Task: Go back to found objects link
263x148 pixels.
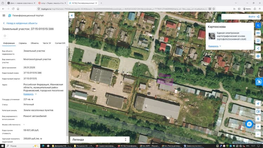Action: (20, 23)
